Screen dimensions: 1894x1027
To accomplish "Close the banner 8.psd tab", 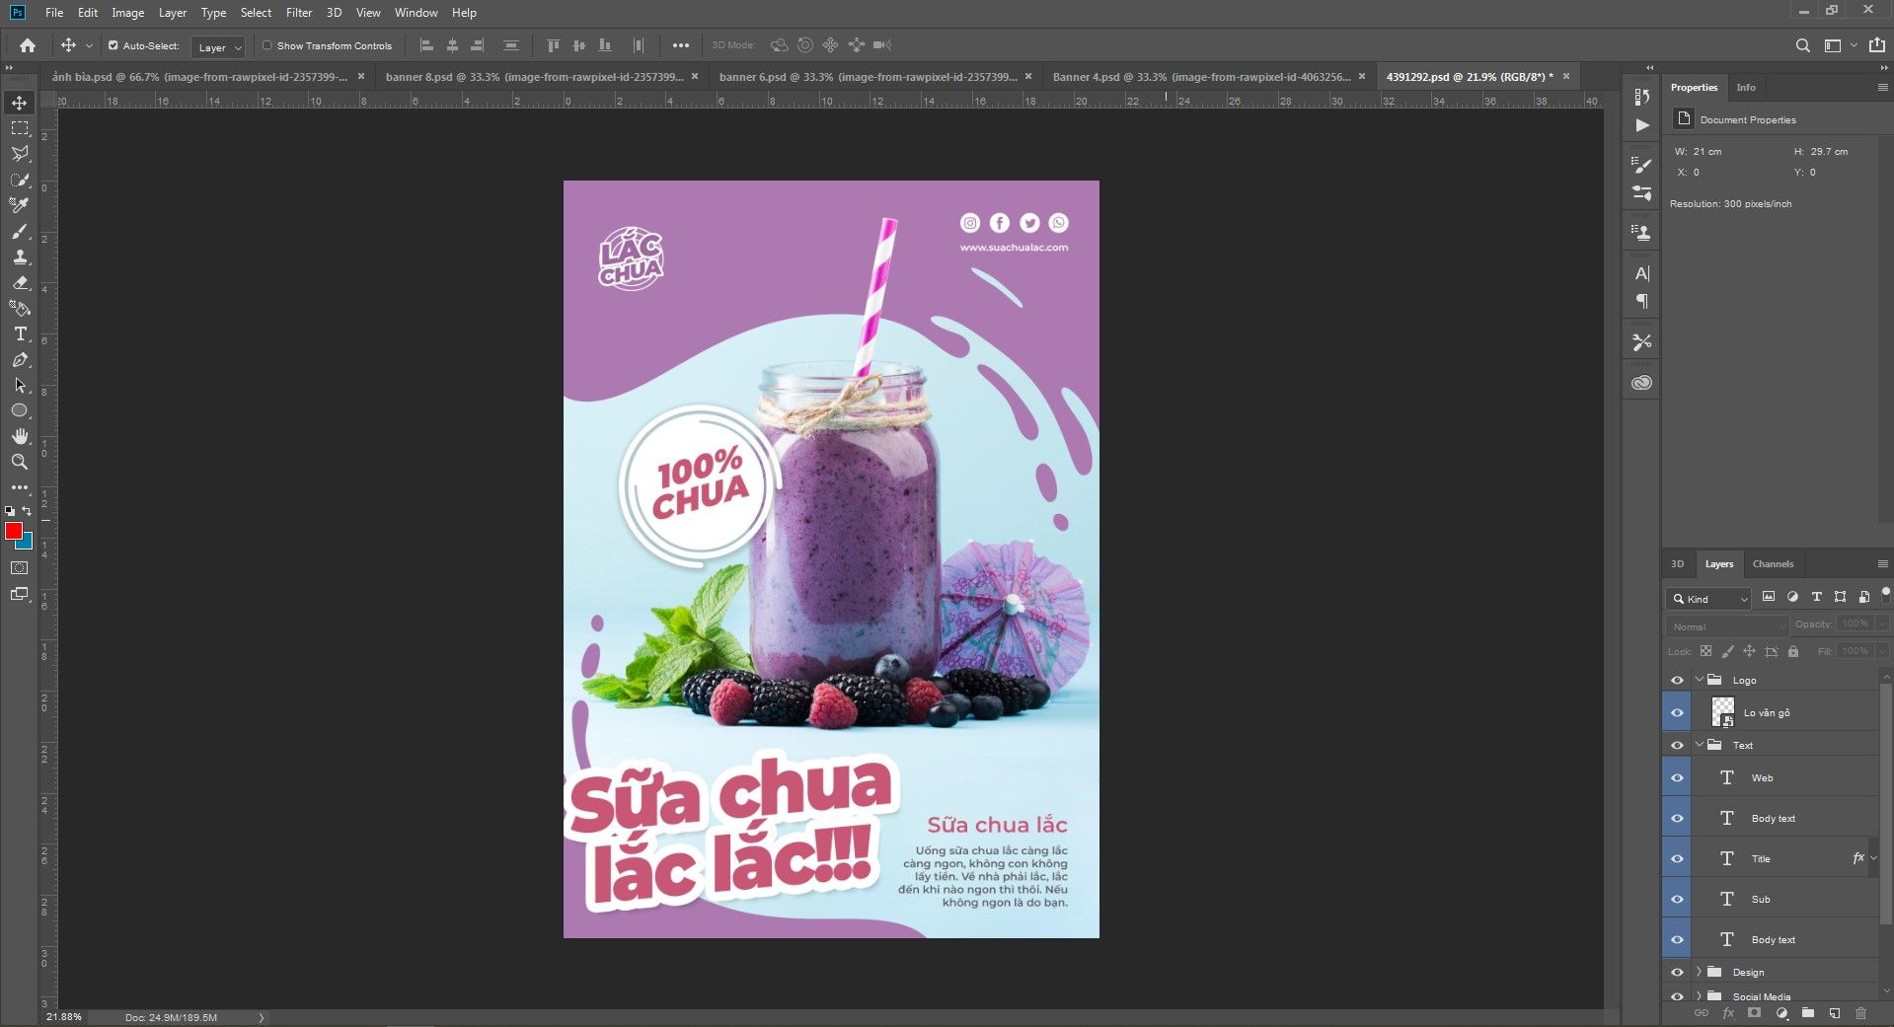I will pos(695,77).
